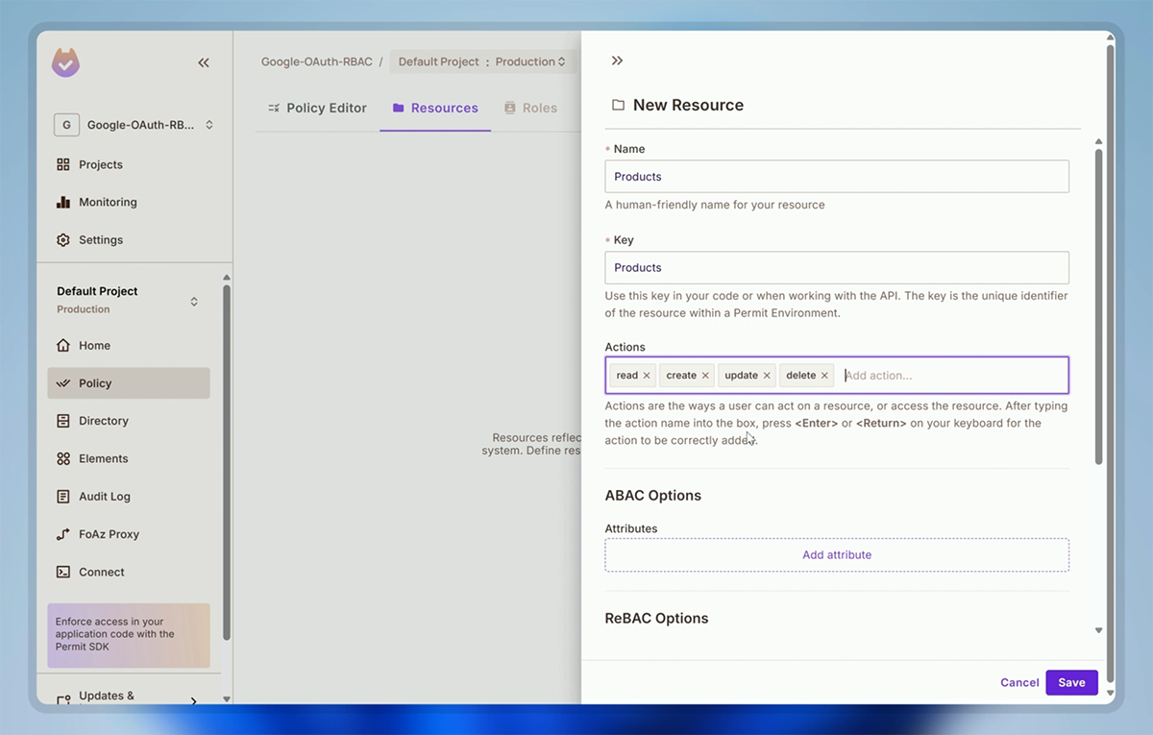Click the Permit logo icon
This screenshot has height=735, width=1153.
[x=65, y=63]
